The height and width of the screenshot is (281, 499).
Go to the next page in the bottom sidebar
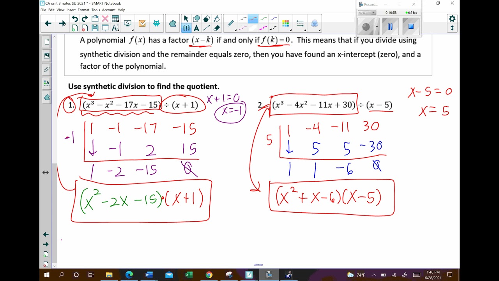46,244
